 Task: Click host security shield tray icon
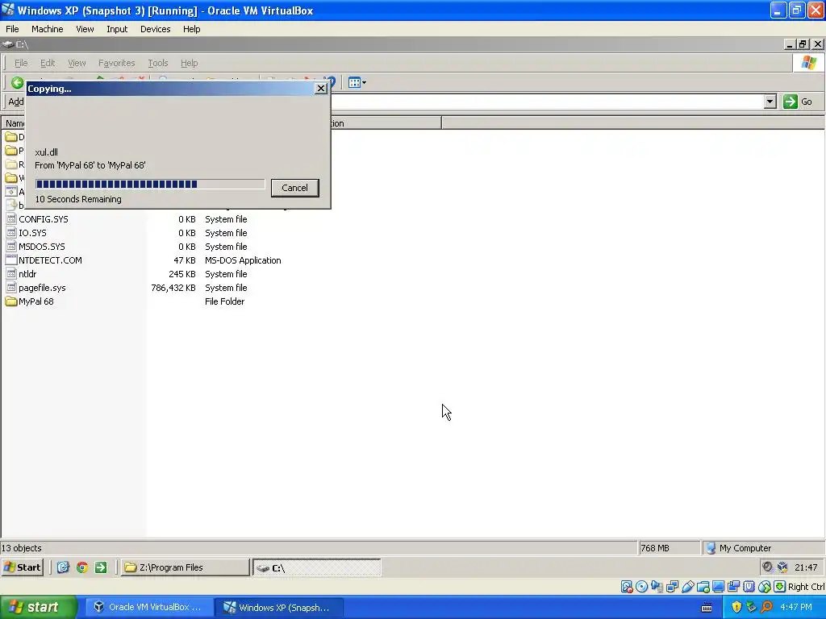tap(736, 608)
